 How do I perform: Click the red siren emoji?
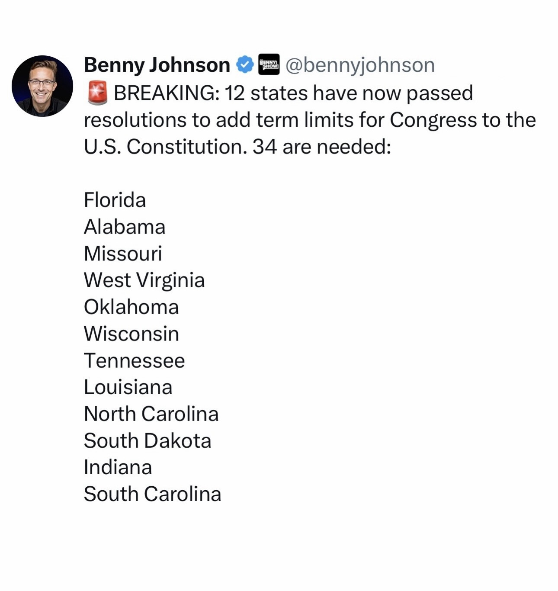[97, 93]
